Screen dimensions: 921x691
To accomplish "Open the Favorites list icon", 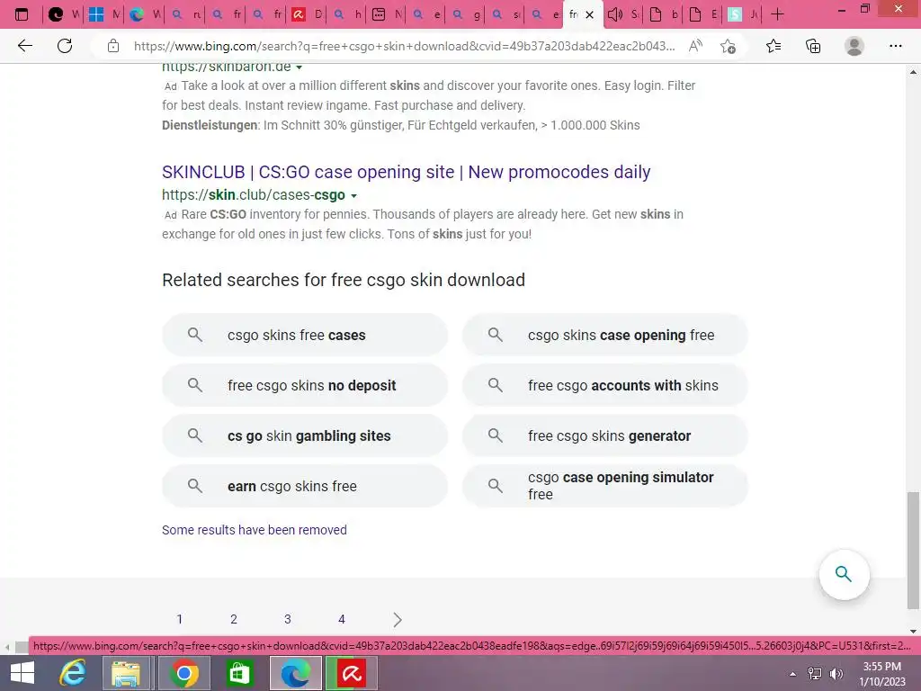I will click(x=773, y=46).
